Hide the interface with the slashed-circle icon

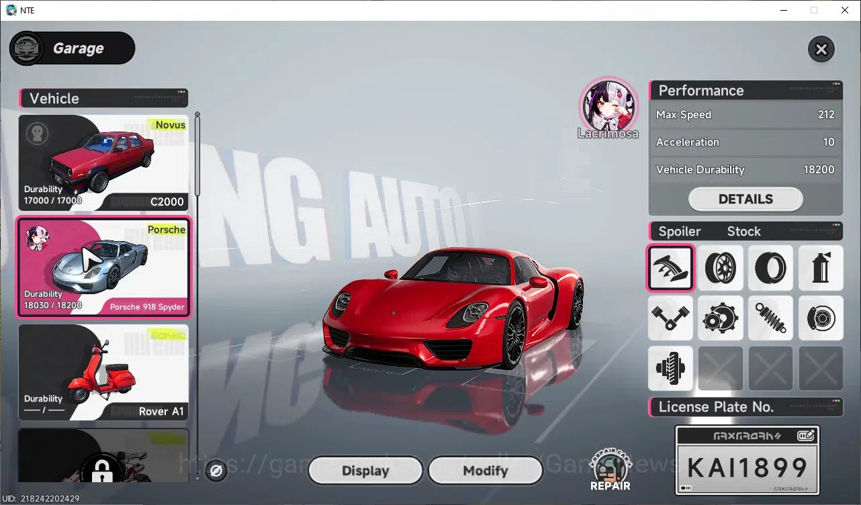(216, 471)
